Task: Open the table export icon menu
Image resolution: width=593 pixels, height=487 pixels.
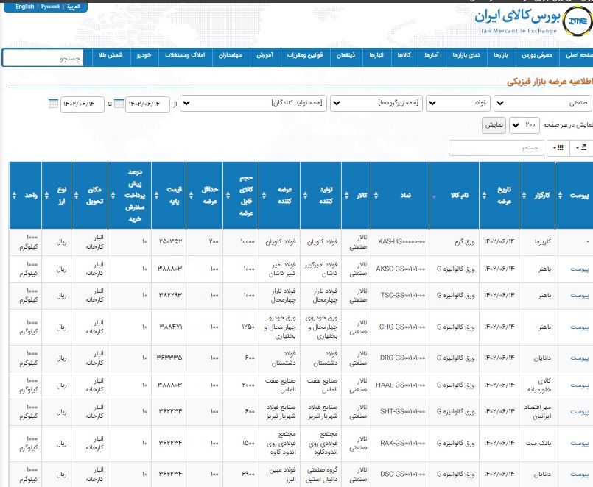Action: click(x=582, y=148)
